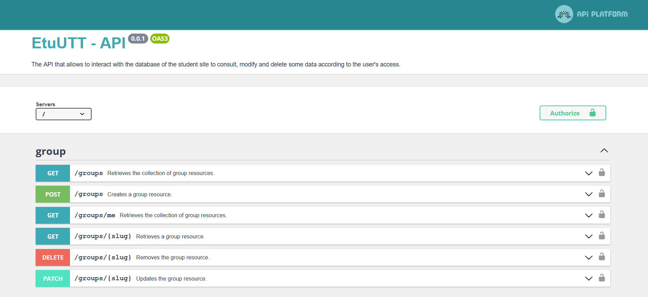The height and width of the screenshot is (297, 648).
Task: Expand GET /groups operation arrow
Action: [589, 173]
